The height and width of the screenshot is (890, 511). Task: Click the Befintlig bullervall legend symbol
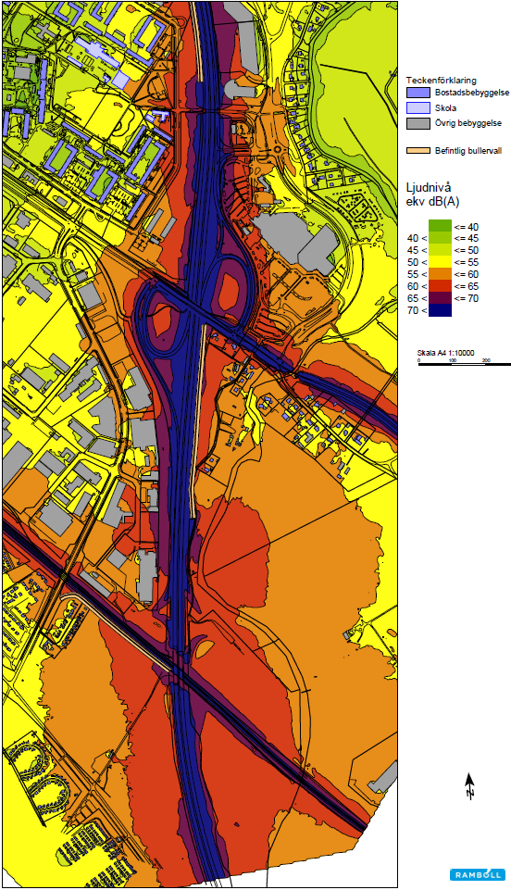point(418,151)
